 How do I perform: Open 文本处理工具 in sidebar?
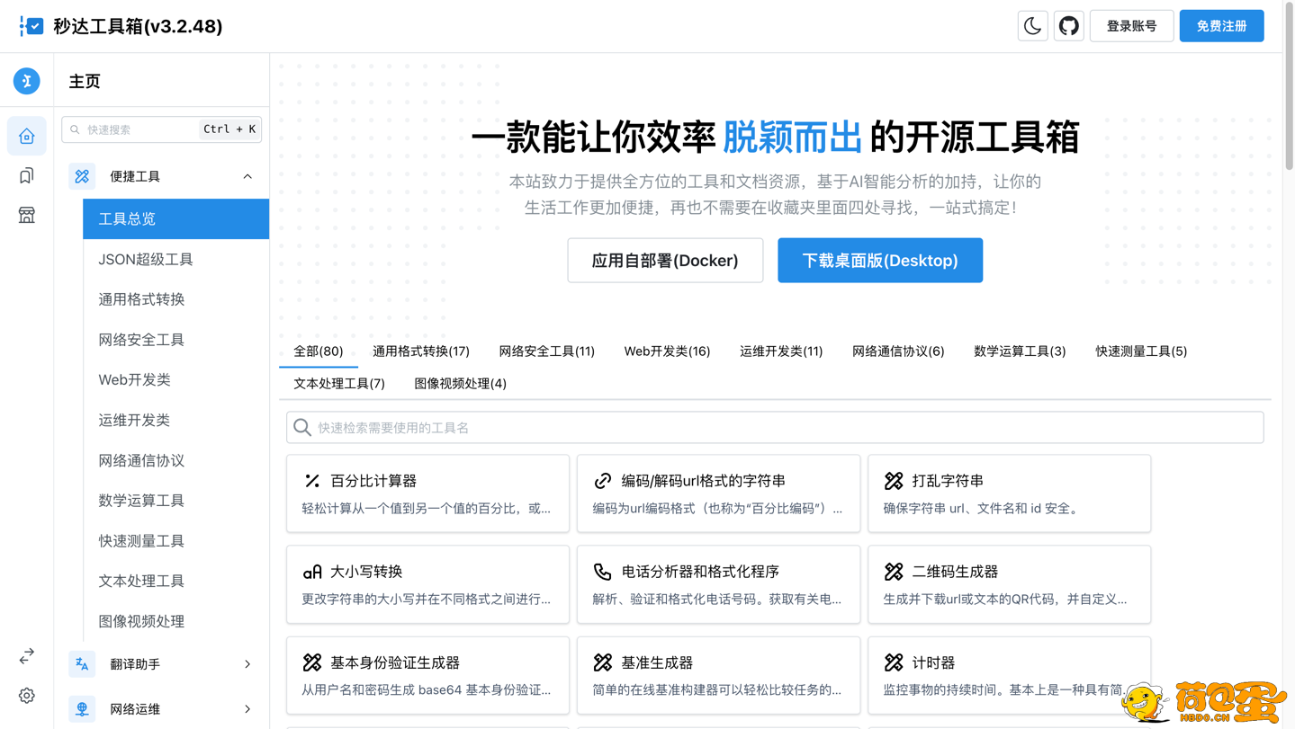176,582
